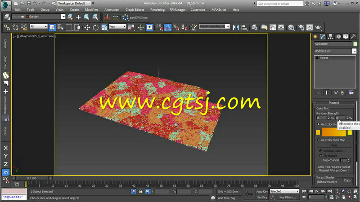Open the Selected key filter dropdown
This screenshot has height=202, width=360.
click(284, 191)
